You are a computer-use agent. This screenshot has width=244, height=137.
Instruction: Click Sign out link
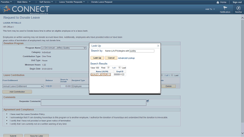pyautogui.click(x=237, y=2)
